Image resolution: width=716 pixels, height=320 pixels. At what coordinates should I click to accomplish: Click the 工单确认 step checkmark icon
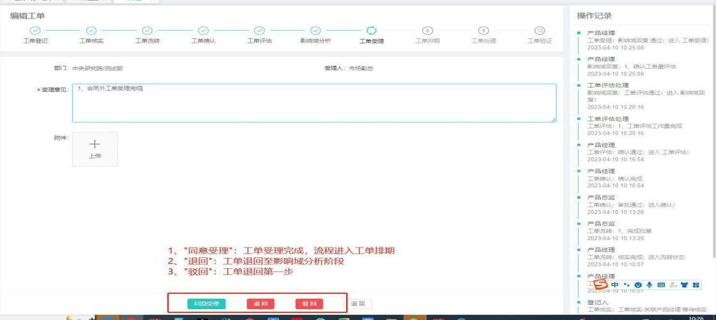tap(203, 30)
